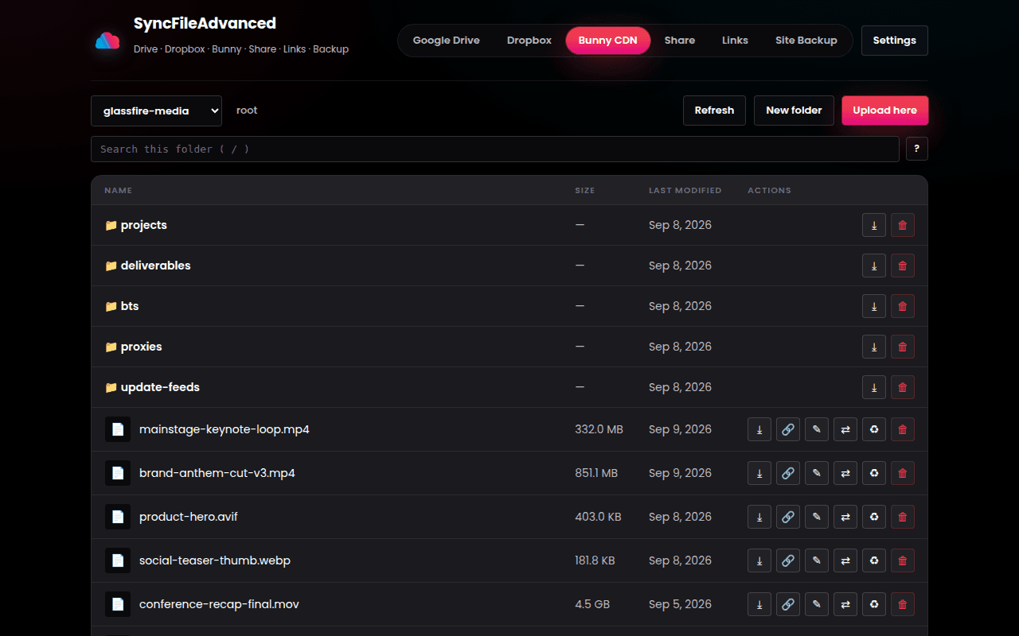The width and height of the screenshot is (1019, 636).
Task: Delete brand-anthem-cut-v3.mp4 using the trash icon
Action: coord(902,473)
